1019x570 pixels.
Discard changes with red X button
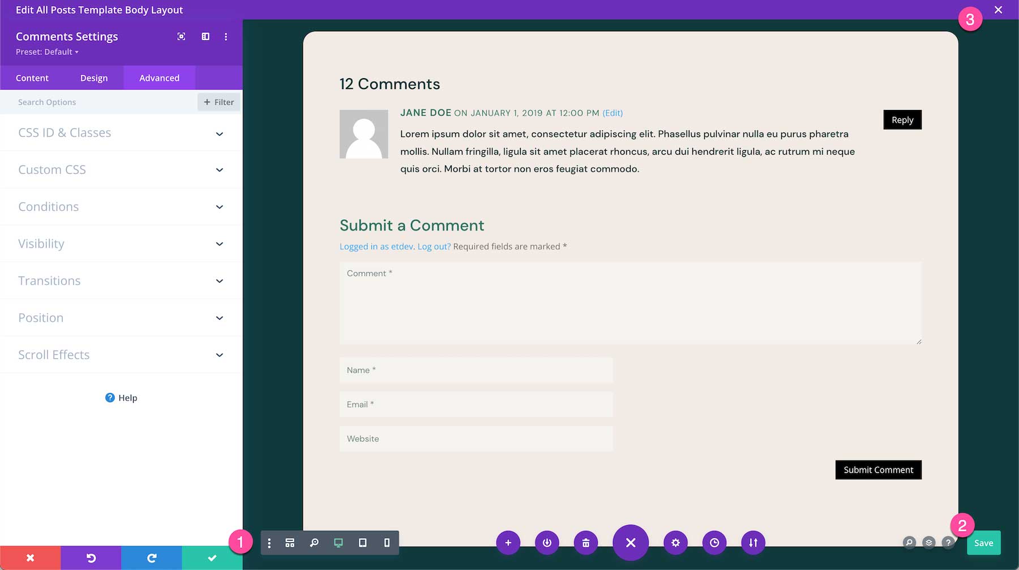tap(31, 558)
